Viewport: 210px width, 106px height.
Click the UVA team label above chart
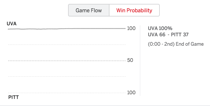point(12,24)
